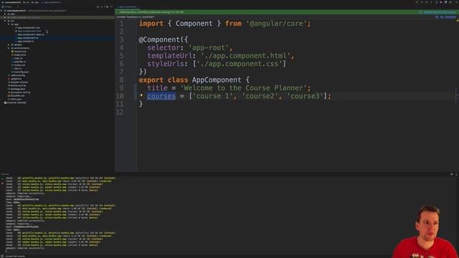Viewport: 459px width, 258px height.
Task: Collapse the src folder
Action: coord(5,21)
